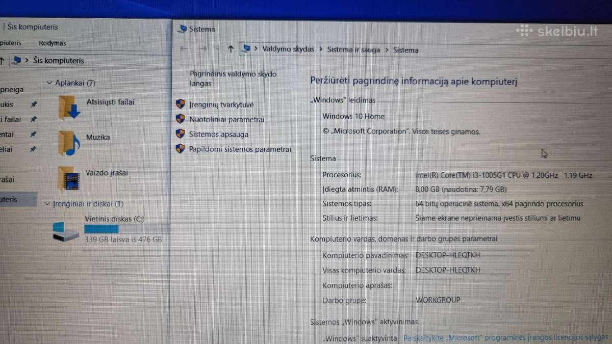Image resolution: width=612 pixels, height=344 pixels.
Task: Open Įrenginių tvarkytuvė link
Action: (x=221, y=104)
